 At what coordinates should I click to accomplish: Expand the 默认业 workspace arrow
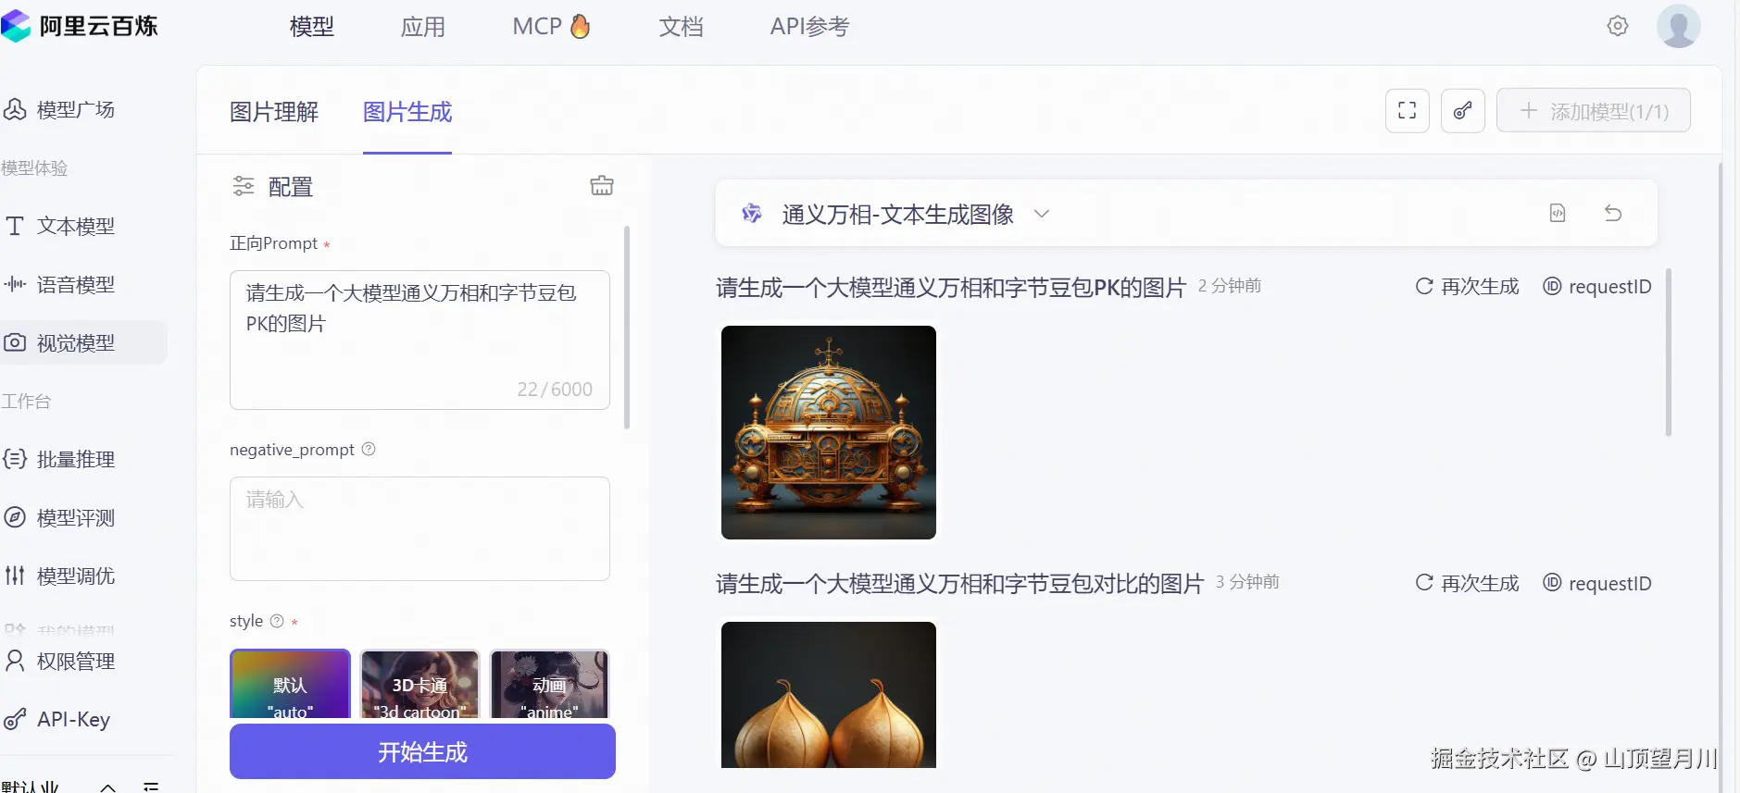[x=108, y=787]
